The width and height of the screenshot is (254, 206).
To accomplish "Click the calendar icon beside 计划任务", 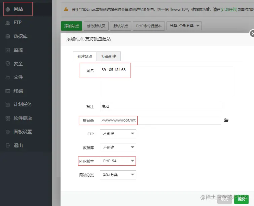I will [x=8, y=105].
